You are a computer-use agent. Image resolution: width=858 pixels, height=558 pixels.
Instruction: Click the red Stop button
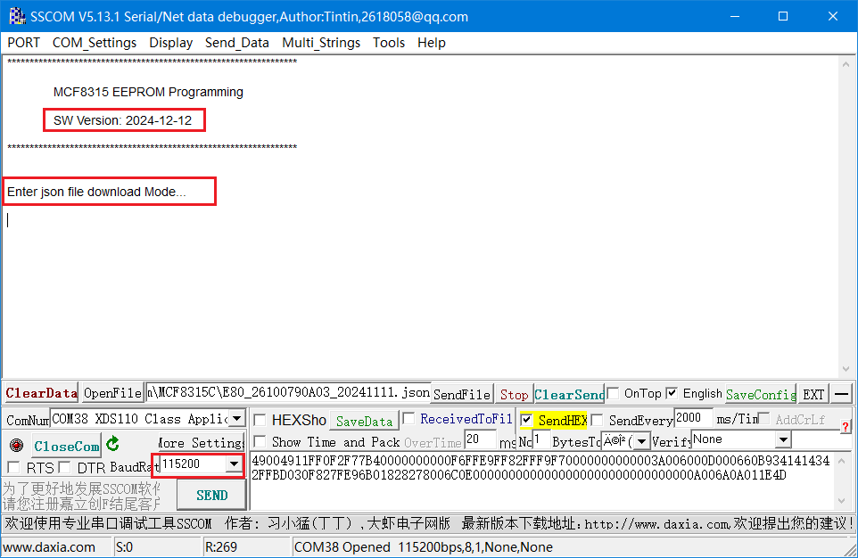point(514,394)
